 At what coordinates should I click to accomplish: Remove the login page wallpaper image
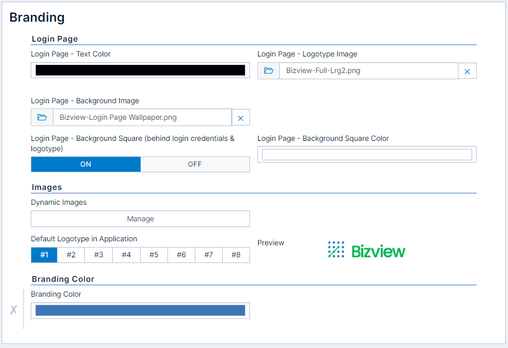point(240,117)
